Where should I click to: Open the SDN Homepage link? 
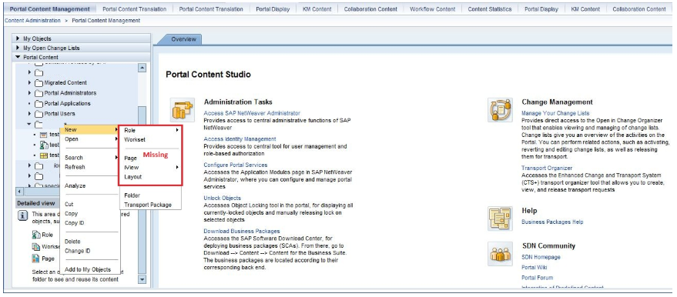[541, 257]
